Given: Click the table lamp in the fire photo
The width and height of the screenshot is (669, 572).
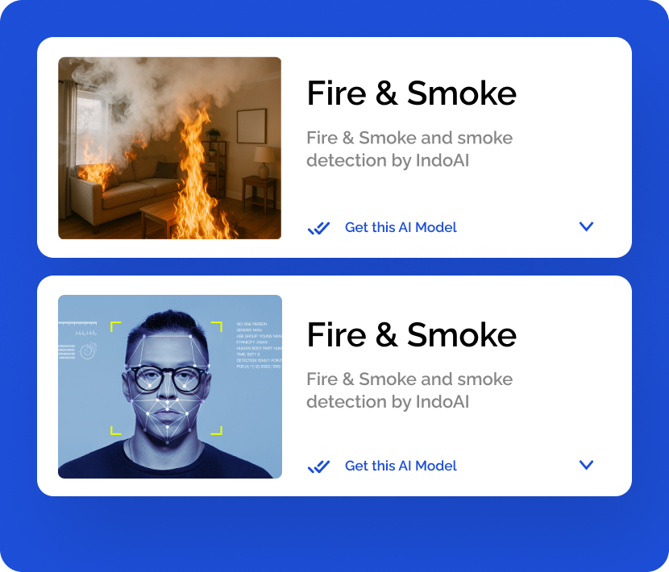Looking at the screenshot, I should pos(264,162).
